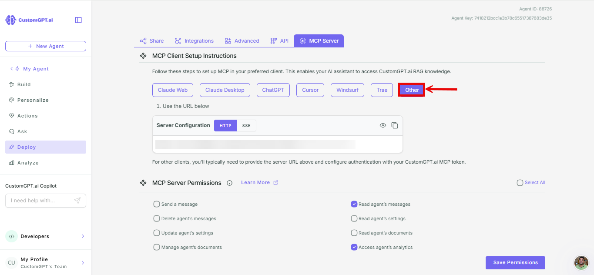Choose the Claude Desktop client
594x275 pixels.
(x=225, y=90)
